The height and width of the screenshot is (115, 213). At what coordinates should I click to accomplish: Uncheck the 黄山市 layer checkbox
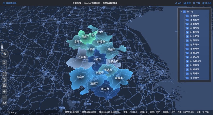click(187, 53)
